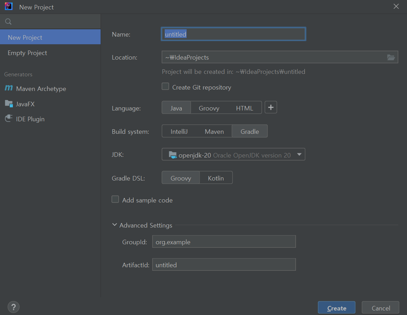Select New Project in the sidebar

50,37
